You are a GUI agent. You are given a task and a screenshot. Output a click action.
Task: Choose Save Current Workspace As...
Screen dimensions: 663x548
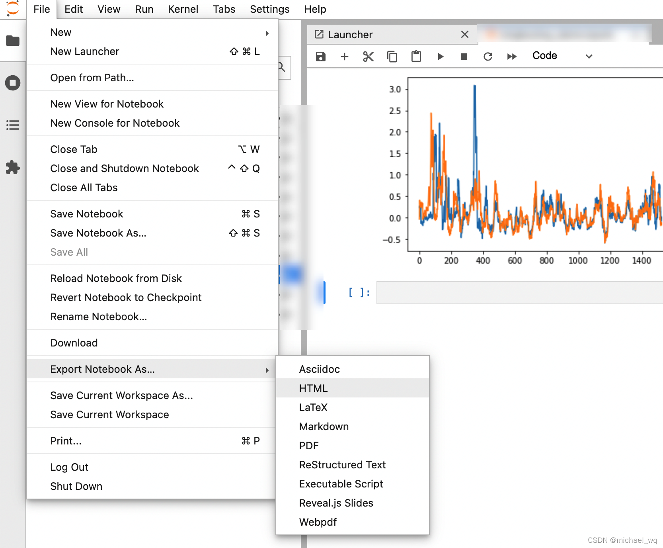[x=152, y=395]
